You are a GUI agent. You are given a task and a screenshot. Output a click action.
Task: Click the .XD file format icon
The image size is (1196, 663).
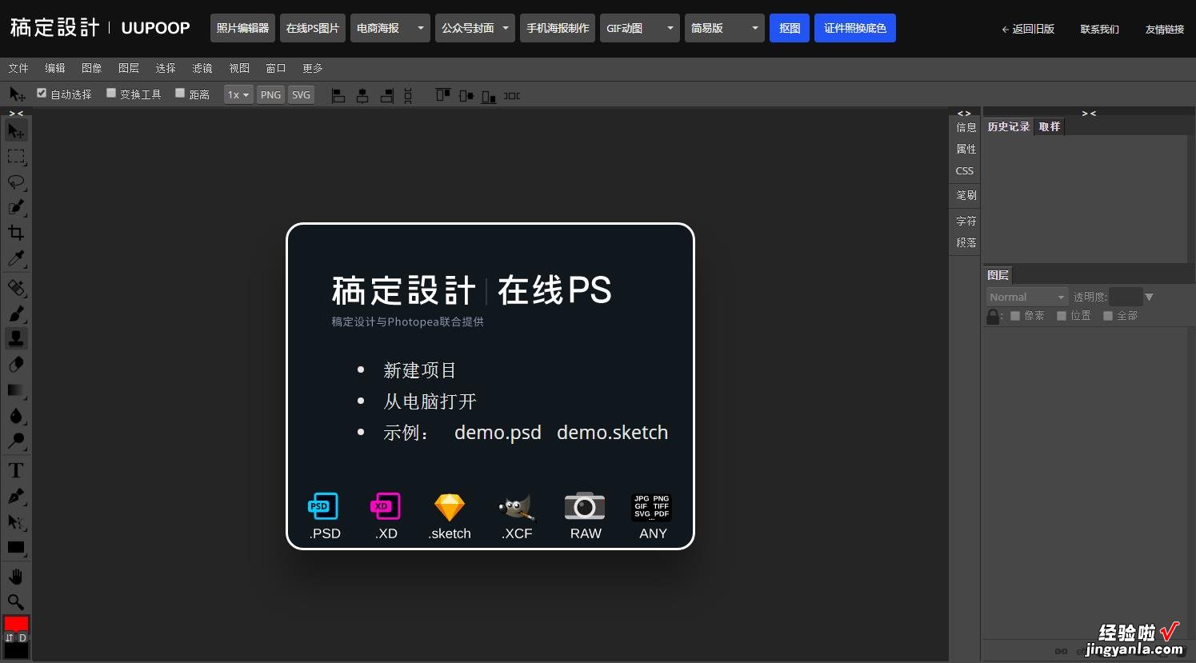pyautogui.click(x=386, y=506)
